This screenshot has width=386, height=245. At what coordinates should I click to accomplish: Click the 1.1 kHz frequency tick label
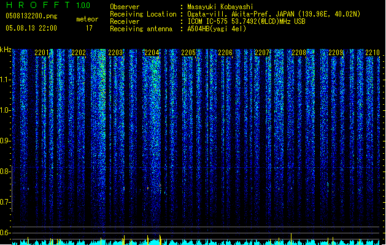(x=6, y=80)
